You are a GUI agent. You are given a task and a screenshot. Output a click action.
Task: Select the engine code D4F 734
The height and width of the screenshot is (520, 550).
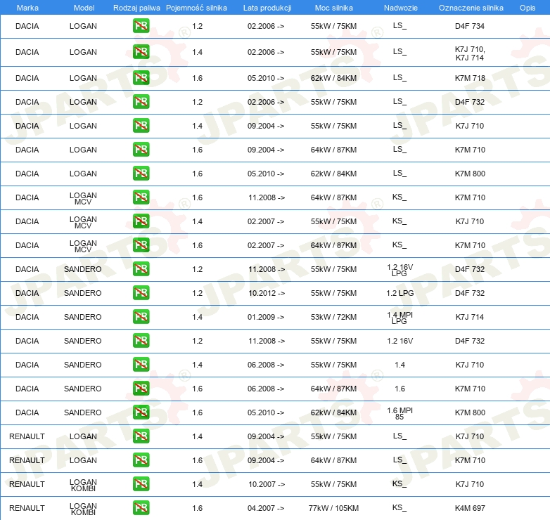[470, 26]
